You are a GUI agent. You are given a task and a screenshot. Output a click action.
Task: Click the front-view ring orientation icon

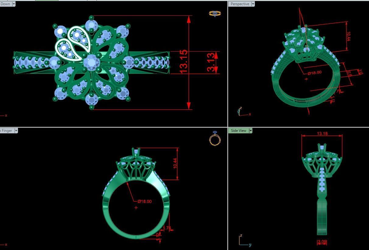[x=215, y=139]
